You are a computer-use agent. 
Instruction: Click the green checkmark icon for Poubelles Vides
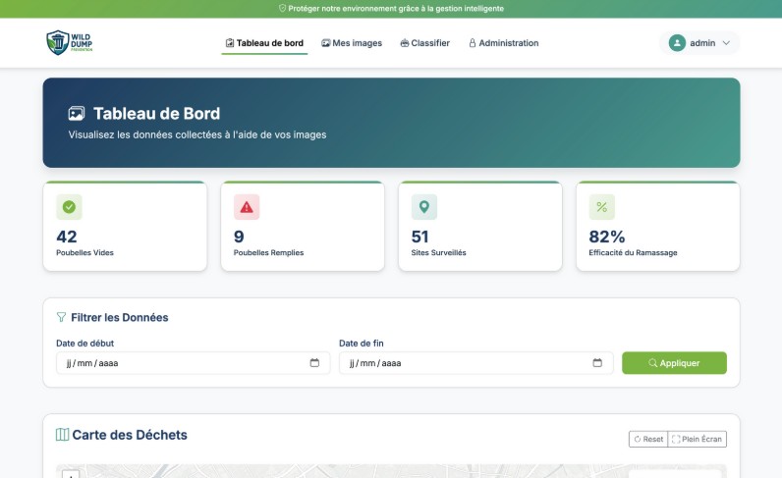(69, 207)
